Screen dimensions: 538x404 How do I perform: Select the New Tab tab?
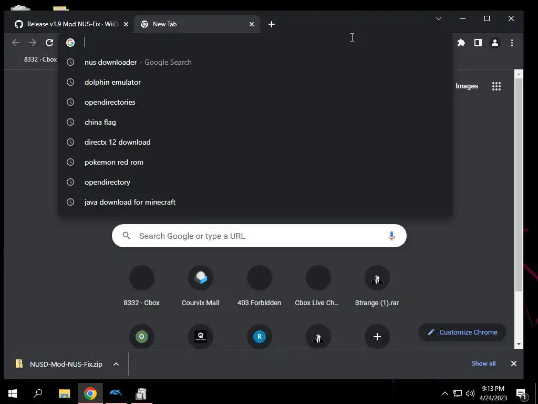196,24
